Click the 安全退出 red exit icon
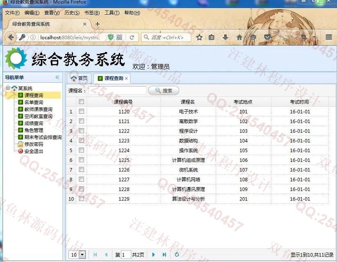The height and width of the screenshot is (262, 337). pos(20,151)
